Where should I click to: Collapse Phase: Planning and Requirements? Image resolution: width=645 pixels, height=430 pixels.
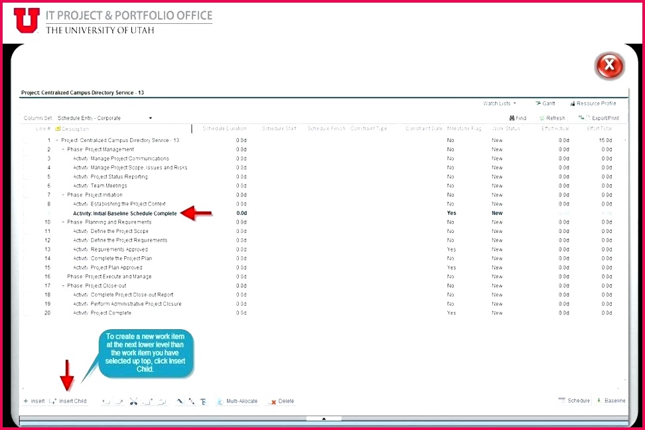coord(63,222)
